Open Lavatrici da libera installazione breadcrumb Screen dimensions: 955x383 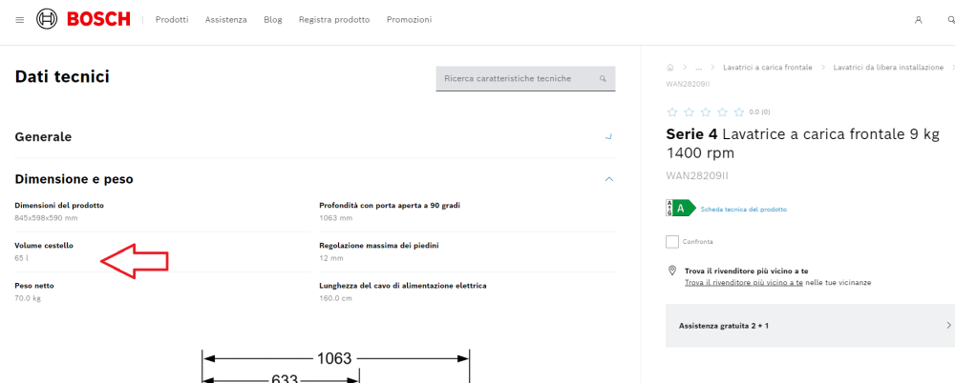click(x=888, y=68)
